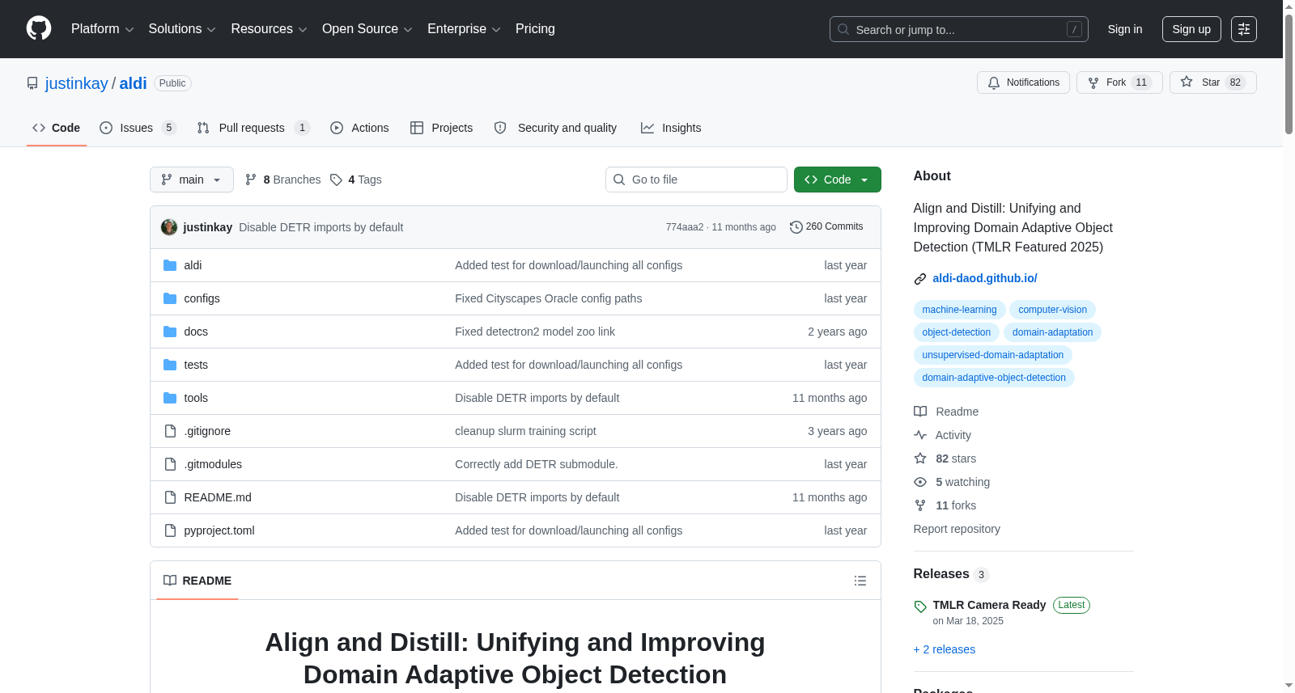Click the docs folder icon
This screenshot has height=693, width=1295.
coord(170,332)
